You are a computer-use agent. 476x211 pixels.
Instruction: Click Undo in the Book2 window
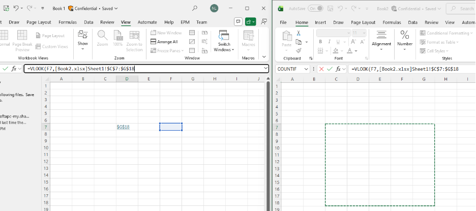340,9
